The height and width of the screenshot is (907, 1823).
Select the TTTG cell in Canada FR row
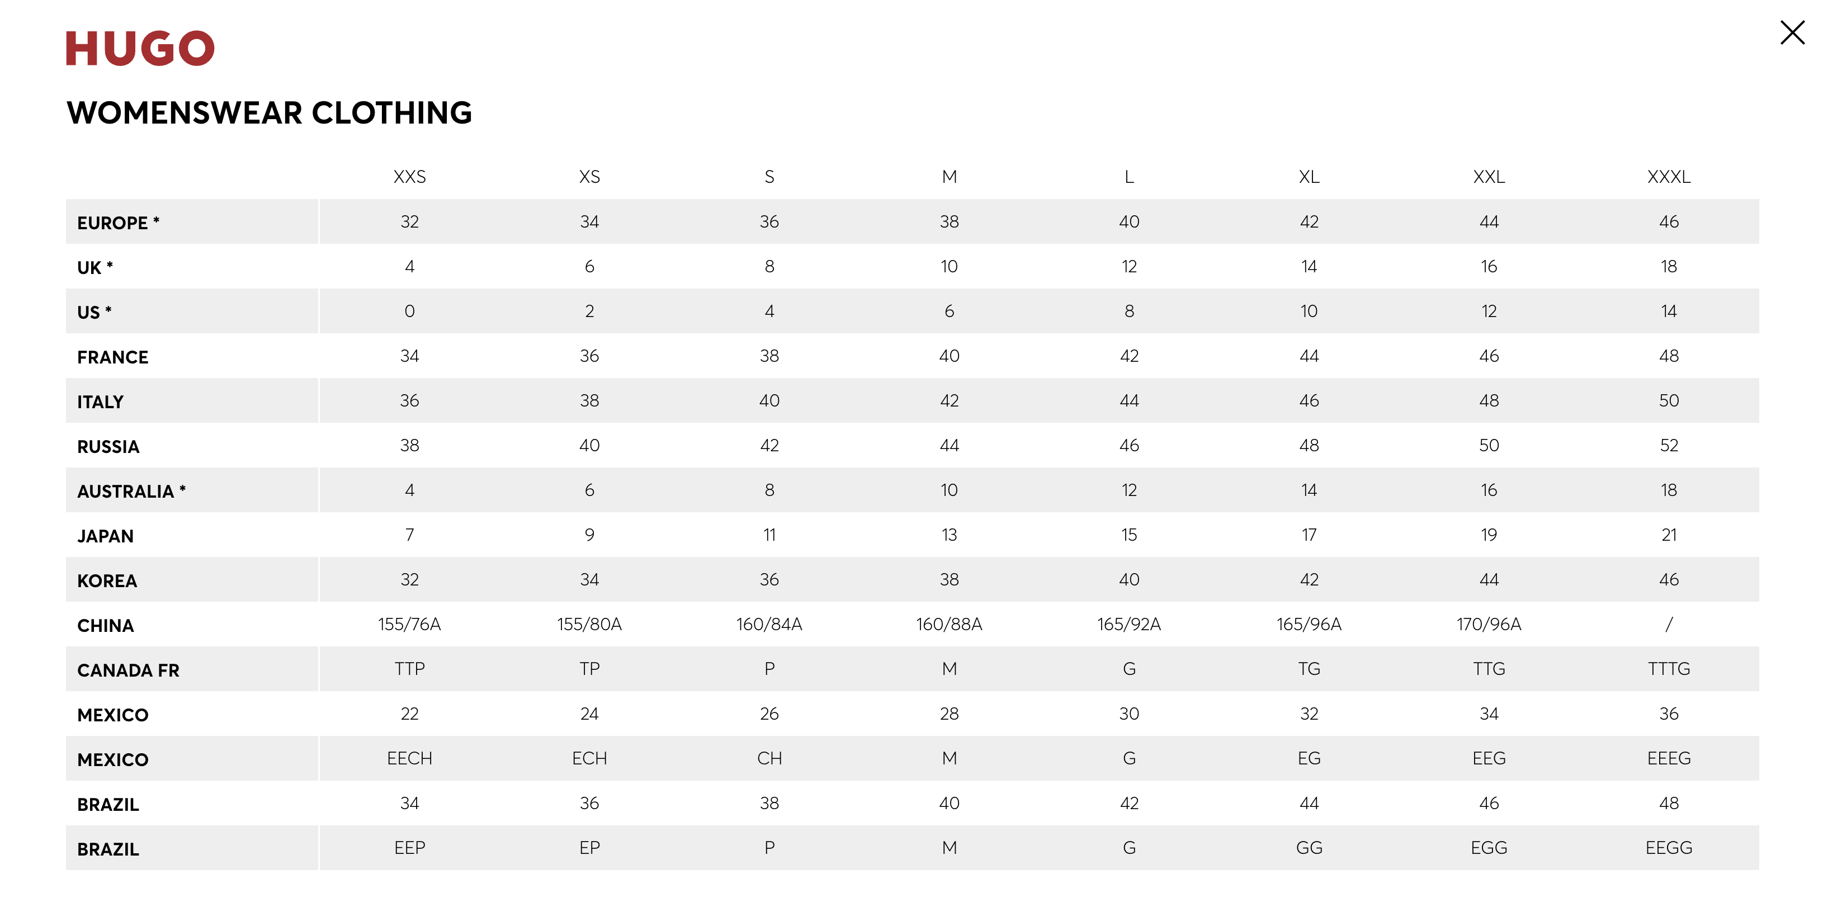(1668, 669)
